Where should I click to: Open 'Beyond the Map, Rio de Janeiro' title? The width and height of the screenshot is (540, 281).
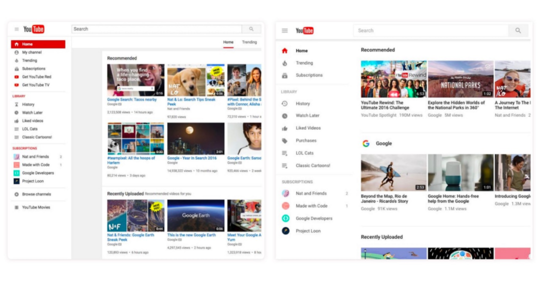(x=384, y=198)
